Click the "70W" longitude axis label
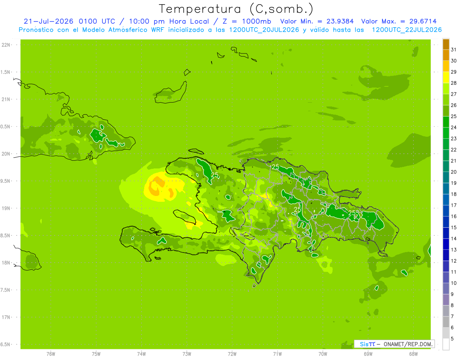 (322, 354)
